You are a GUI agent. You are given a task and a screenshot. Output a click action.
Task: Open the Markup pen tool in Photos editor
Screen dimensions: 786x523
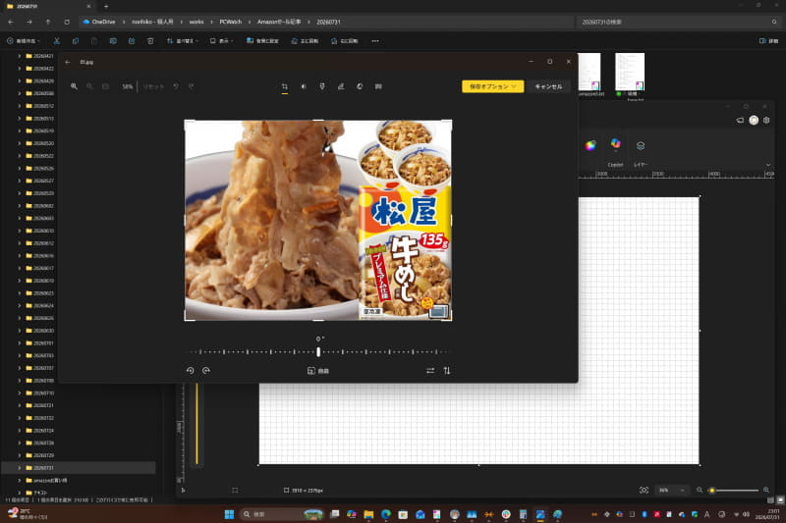click(x=341, y=86)
